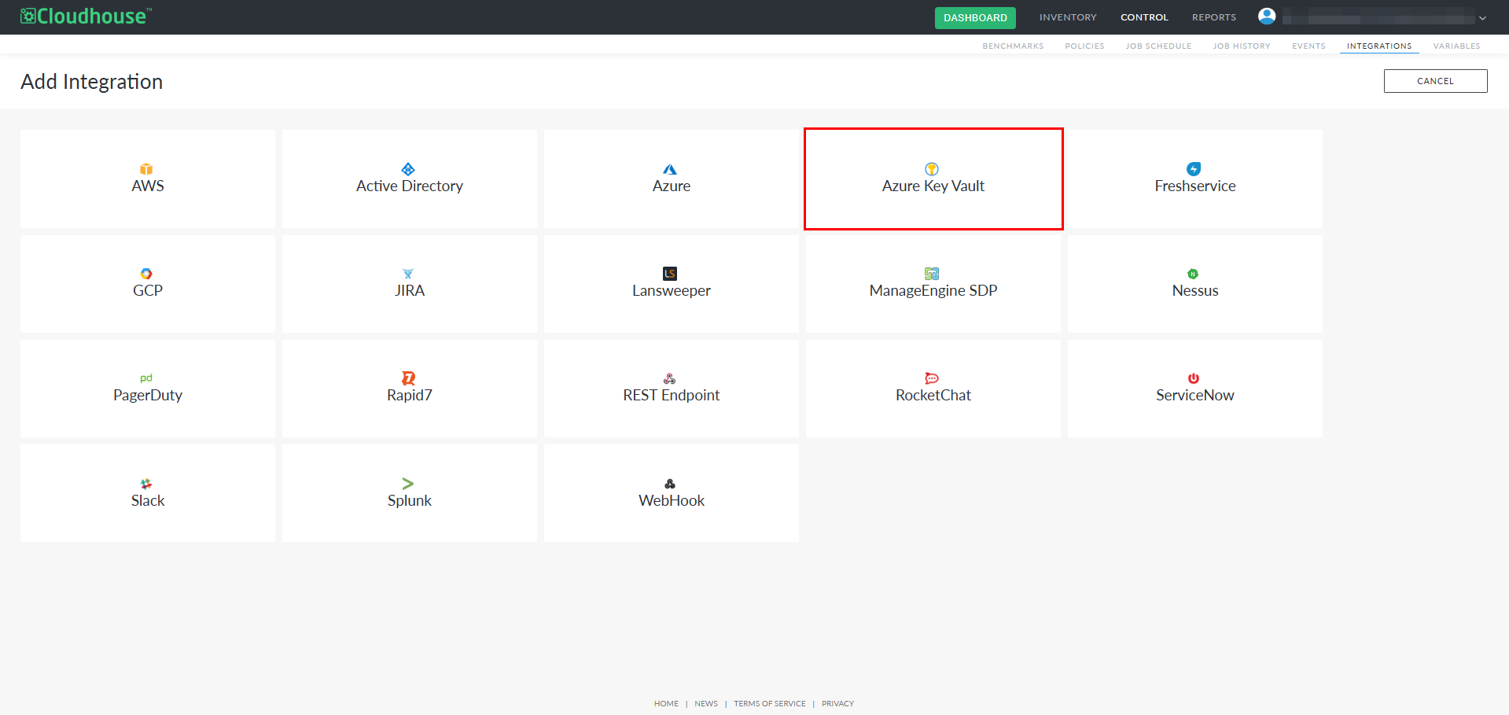
Task: Click the Cloudhouse logo
Action: tap(86, 16)
